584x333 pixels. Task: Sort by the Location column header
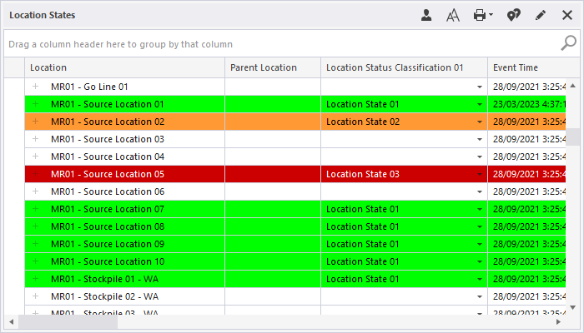(x=125, y=67)
